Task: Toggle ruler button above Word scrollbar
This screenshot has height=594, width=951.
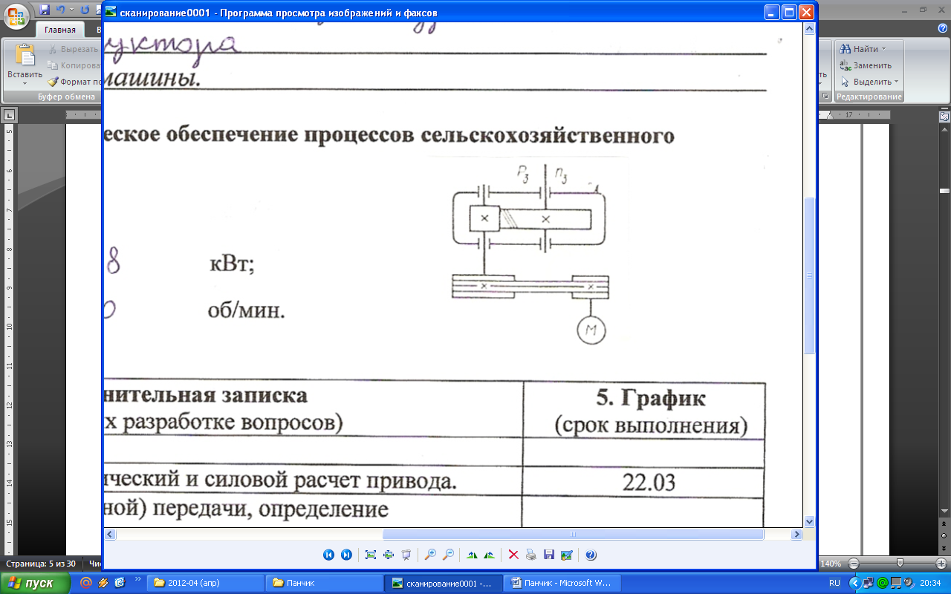Action: [944, 117]
